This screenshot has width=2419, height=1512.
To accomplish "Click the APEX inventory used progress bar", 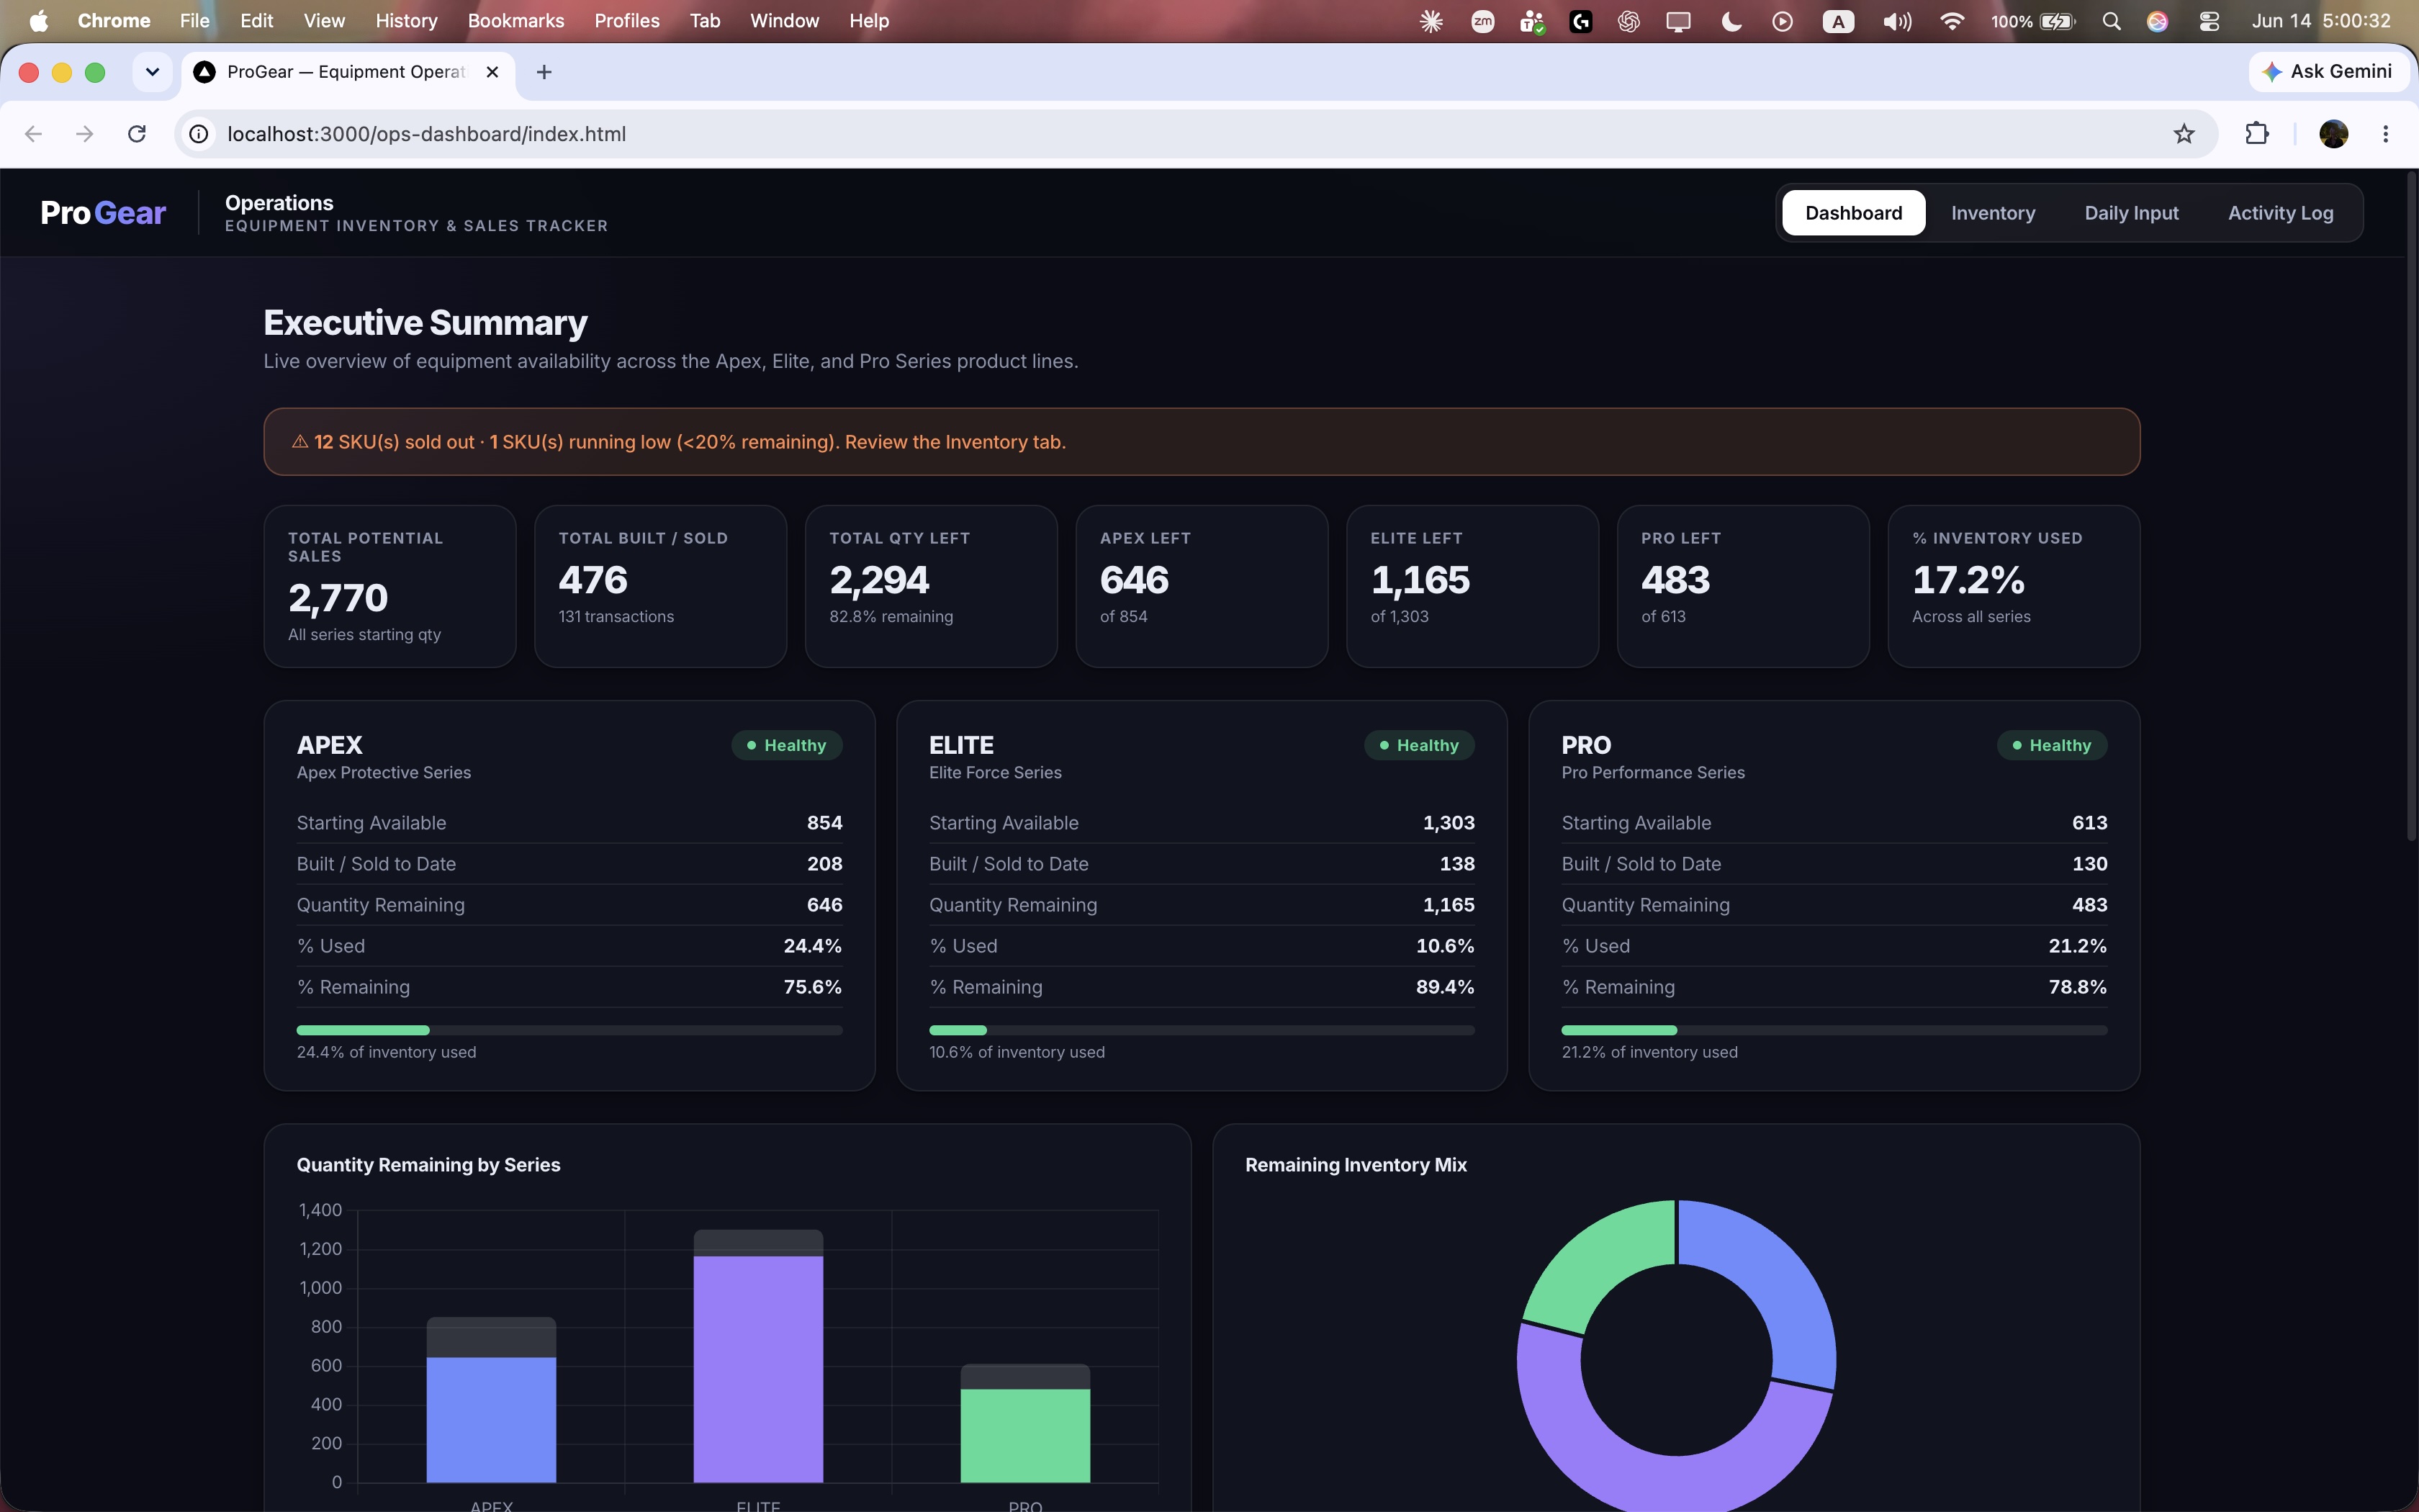I will point(569,1030).
